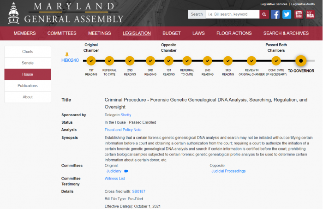Click the Opposite Chamber 1st Reading checkmark
Screen dimensions: 323x209
pyautogui.click(x=169, y=61)
